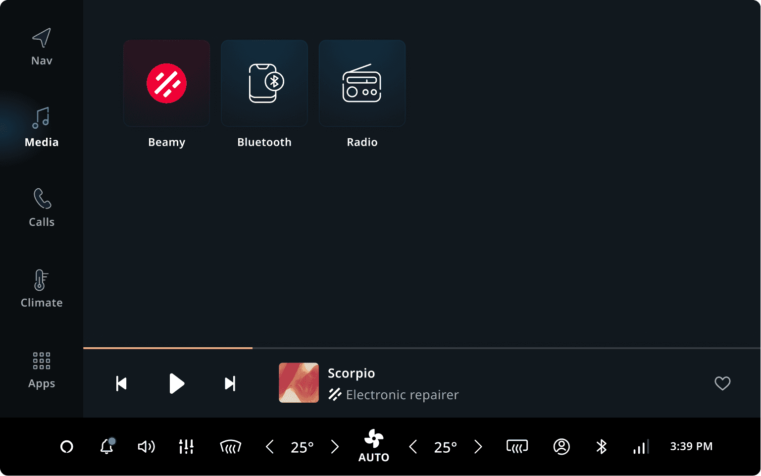Toggle rear window defrost

[517, 447]
